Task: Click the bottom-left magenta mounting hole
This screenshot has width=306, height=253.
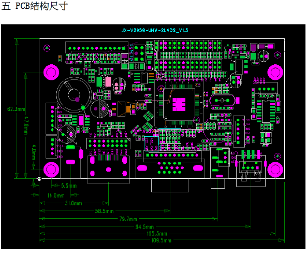Action: (x=51, y=170)
